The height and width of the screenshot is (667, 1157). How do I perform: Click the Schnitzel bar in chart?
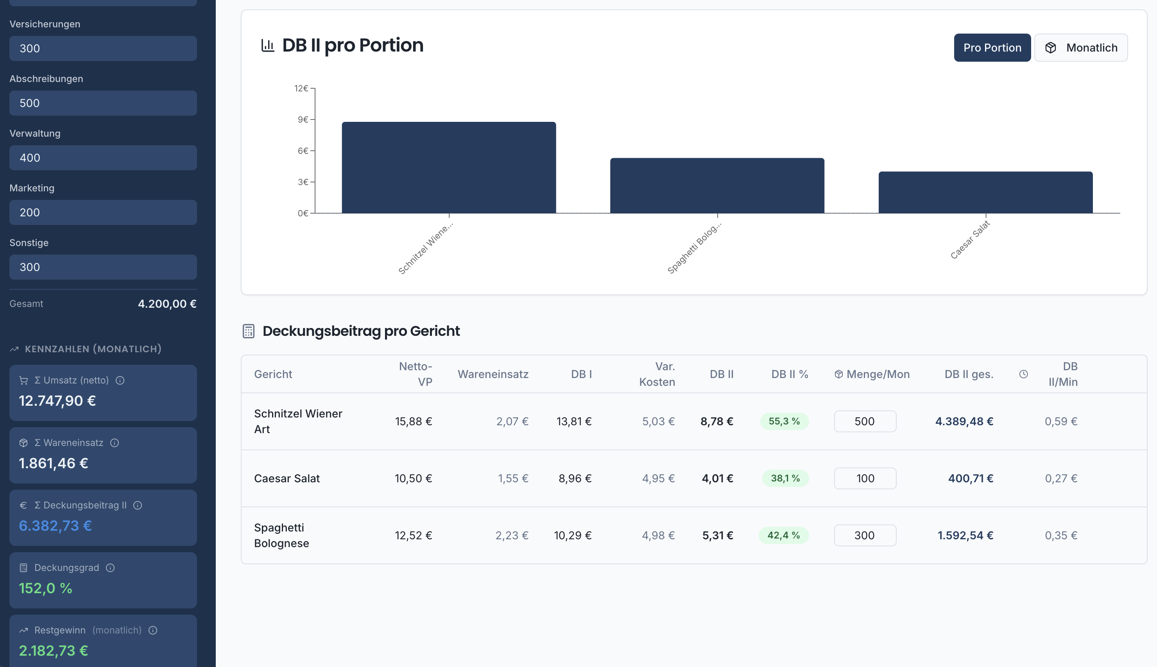449,168
